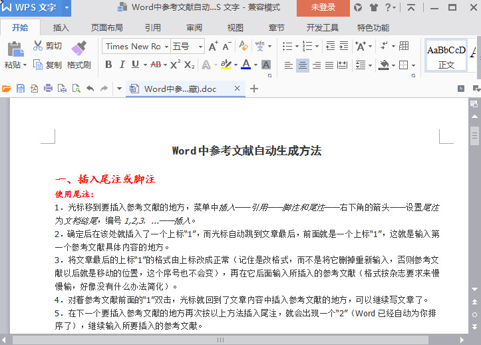Image resolution: width=481 pixels, height=345 pixels.
Task: Open the 特色功能 tab
Action: 373,28
